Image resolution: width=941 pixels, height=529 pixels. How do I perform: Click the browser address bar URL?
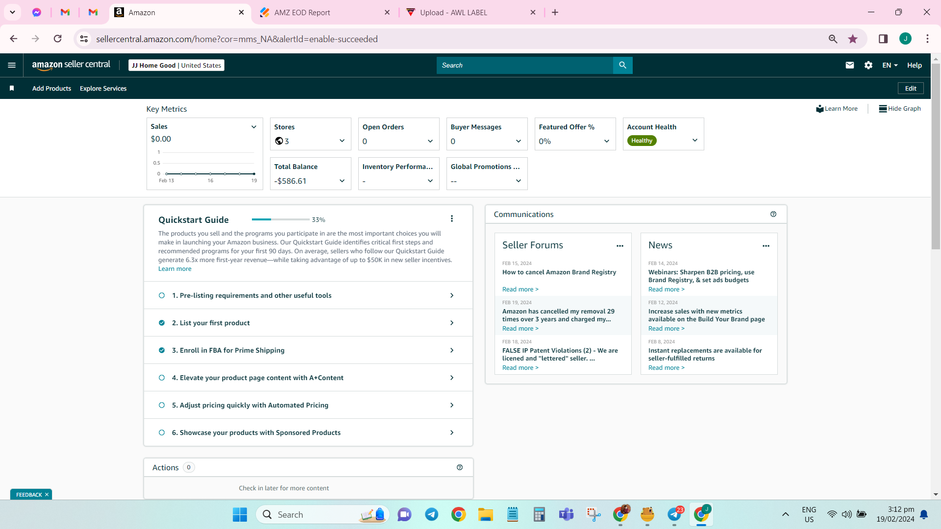(237, 39)
